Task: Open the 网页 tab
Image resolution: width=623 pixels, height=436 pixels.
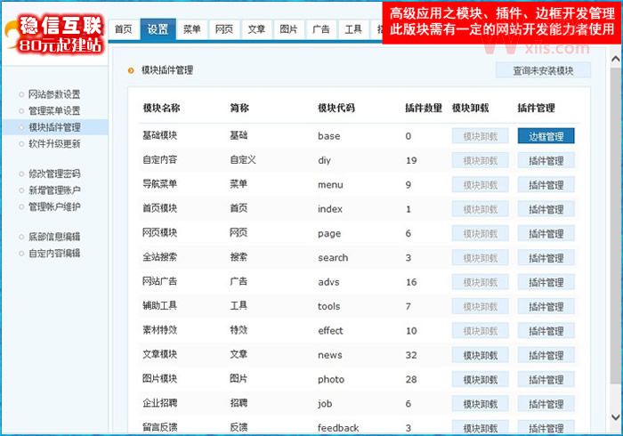Action: coord(224,29)
